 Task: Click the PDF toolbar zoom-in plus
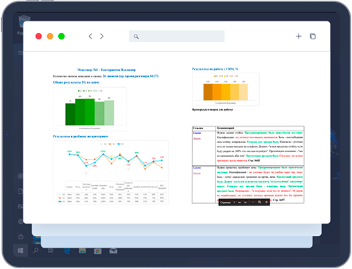click(267, 202)
